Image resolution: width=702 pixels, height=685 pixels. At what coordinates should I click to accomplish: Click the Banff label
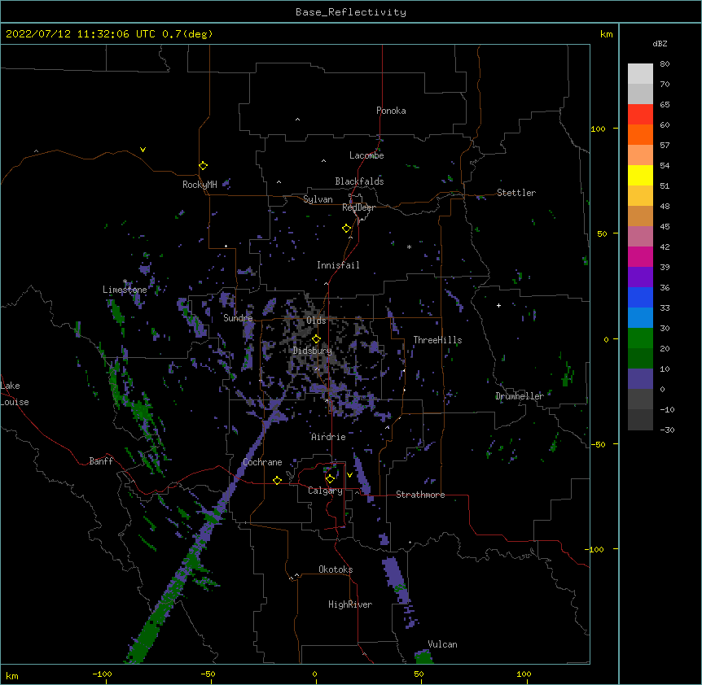point(101,461)
